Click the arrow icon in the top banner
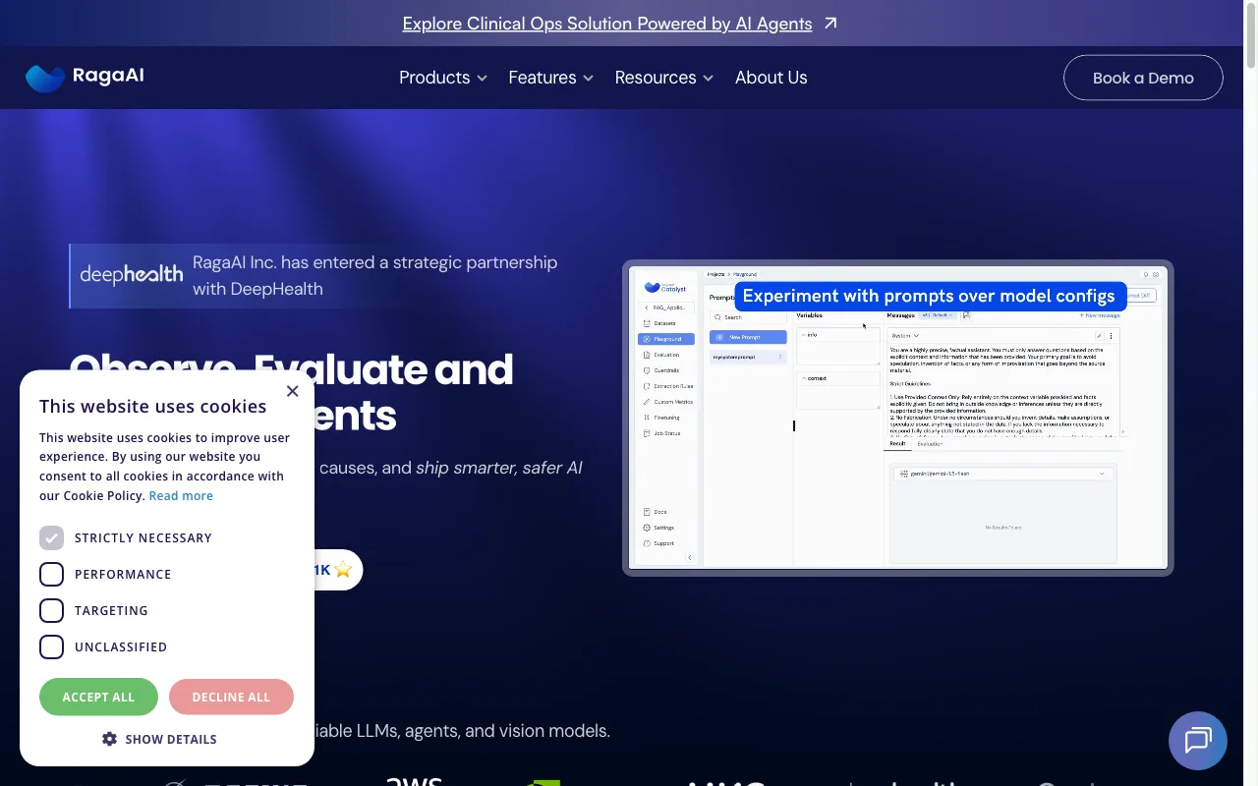This screenshot has height=786, width=1258. (831, 24)
